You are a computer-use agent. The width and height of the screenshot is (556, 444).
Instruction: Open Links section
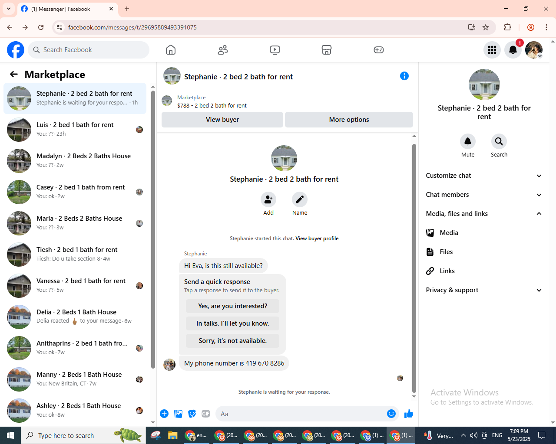pyautogui.click(x=484, y=271)
